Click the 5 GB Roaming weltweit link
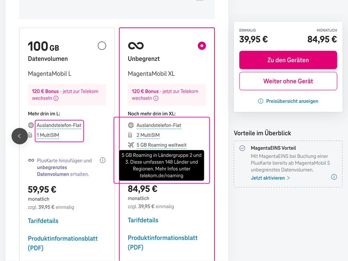Viewport: 348px width, 261px height. [x=161, y=145]
